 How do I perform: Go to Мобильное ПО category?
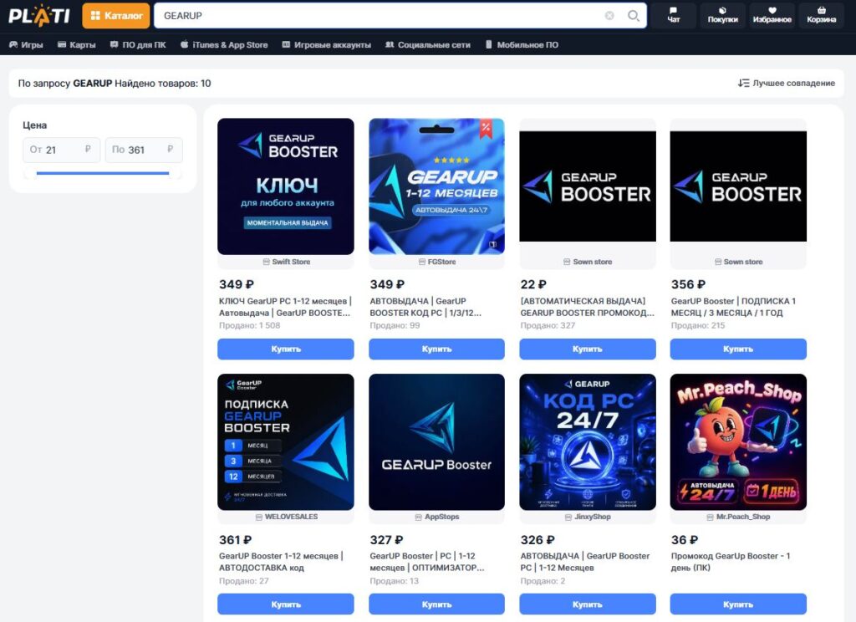pos(522,45)
